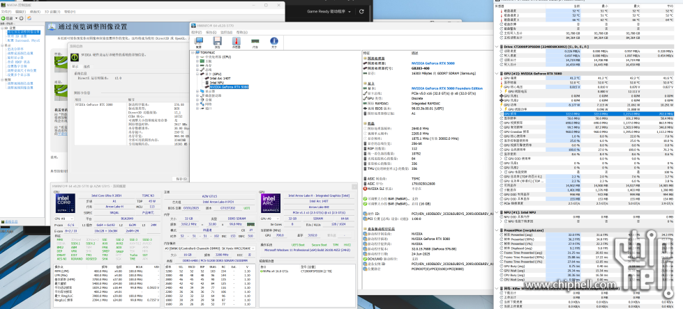
Task: Open the GPU #0 selector dropdown
Action: tap(269, 219)
